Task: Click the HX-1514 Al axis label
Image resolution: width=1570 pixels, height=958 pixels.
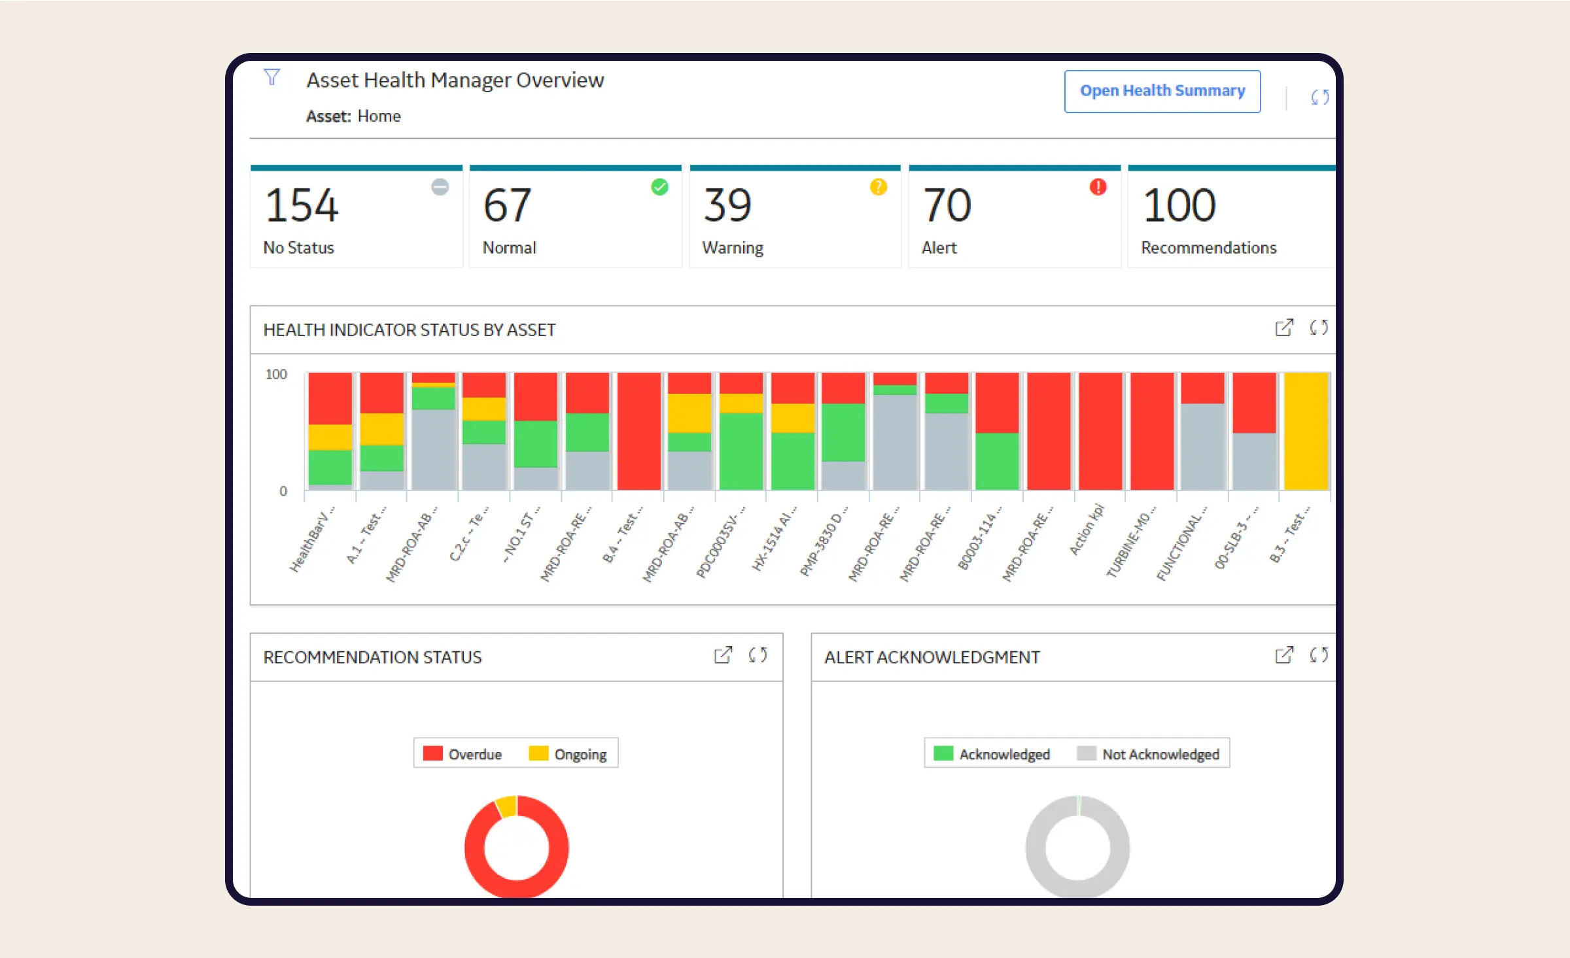Action: coord(774,538)
